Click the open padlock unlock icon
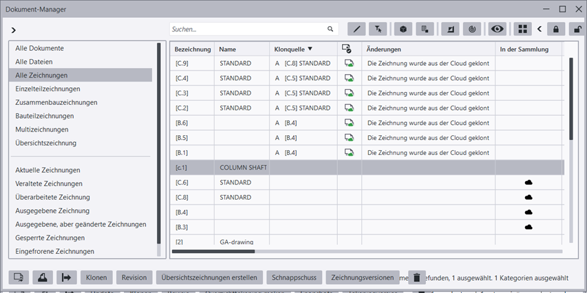587x293 pixels. 577,30
